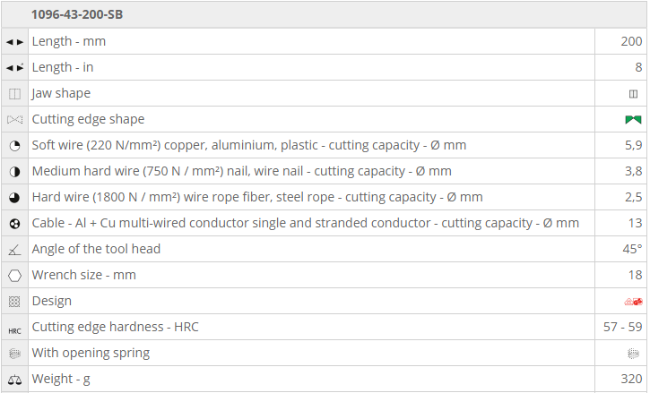Screen dimensions: 650x393
Task: Click the Wrench size hexagon icon
Action: click(14, 276)
